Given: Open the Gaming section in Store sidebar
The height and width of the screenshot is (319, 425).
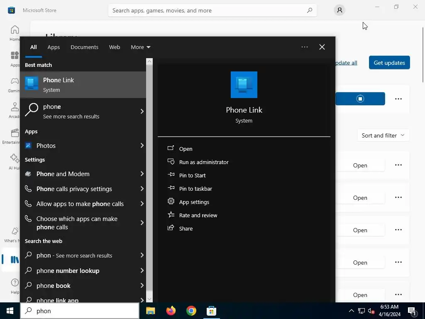Looking at the screenshot, I should (14, 85).
